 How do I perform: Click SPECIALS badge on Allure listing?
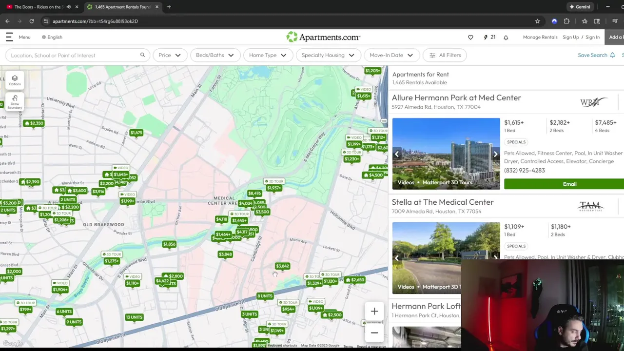tap(516, 142)
